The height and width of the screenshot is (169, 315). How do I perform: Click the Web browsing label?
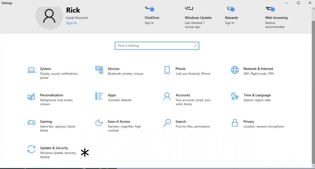click(276, 18)
